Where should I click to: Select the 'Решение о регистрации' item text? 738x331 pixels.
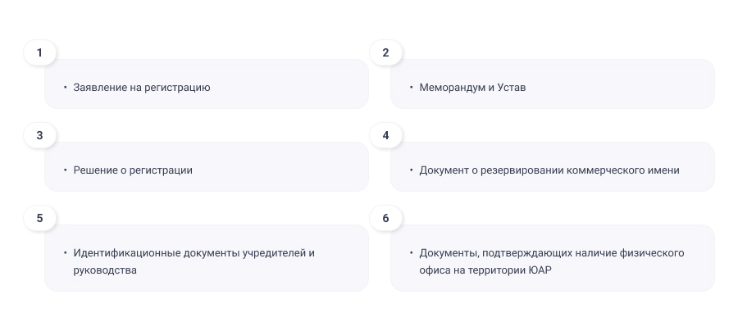pos(132,170)
